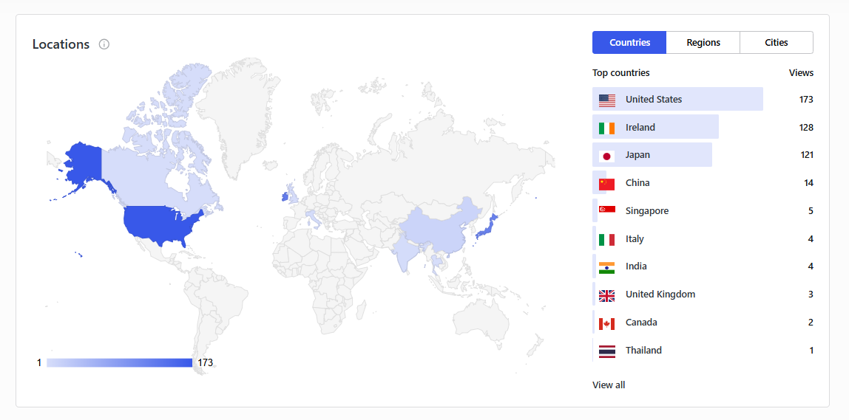
Task: Click the United States on the map
Action: click(160, 224)
